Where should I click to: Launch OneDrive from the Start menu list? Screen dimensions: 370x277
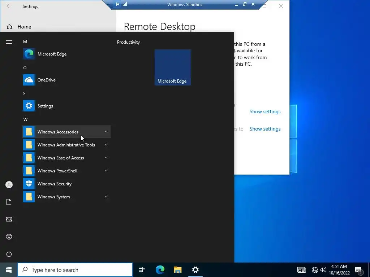66,80
